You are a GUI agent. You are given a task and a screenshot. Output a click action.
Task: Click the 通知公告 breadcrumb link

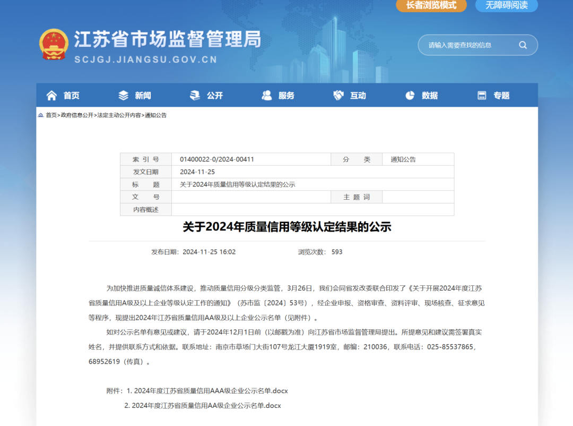coord(156,115)
